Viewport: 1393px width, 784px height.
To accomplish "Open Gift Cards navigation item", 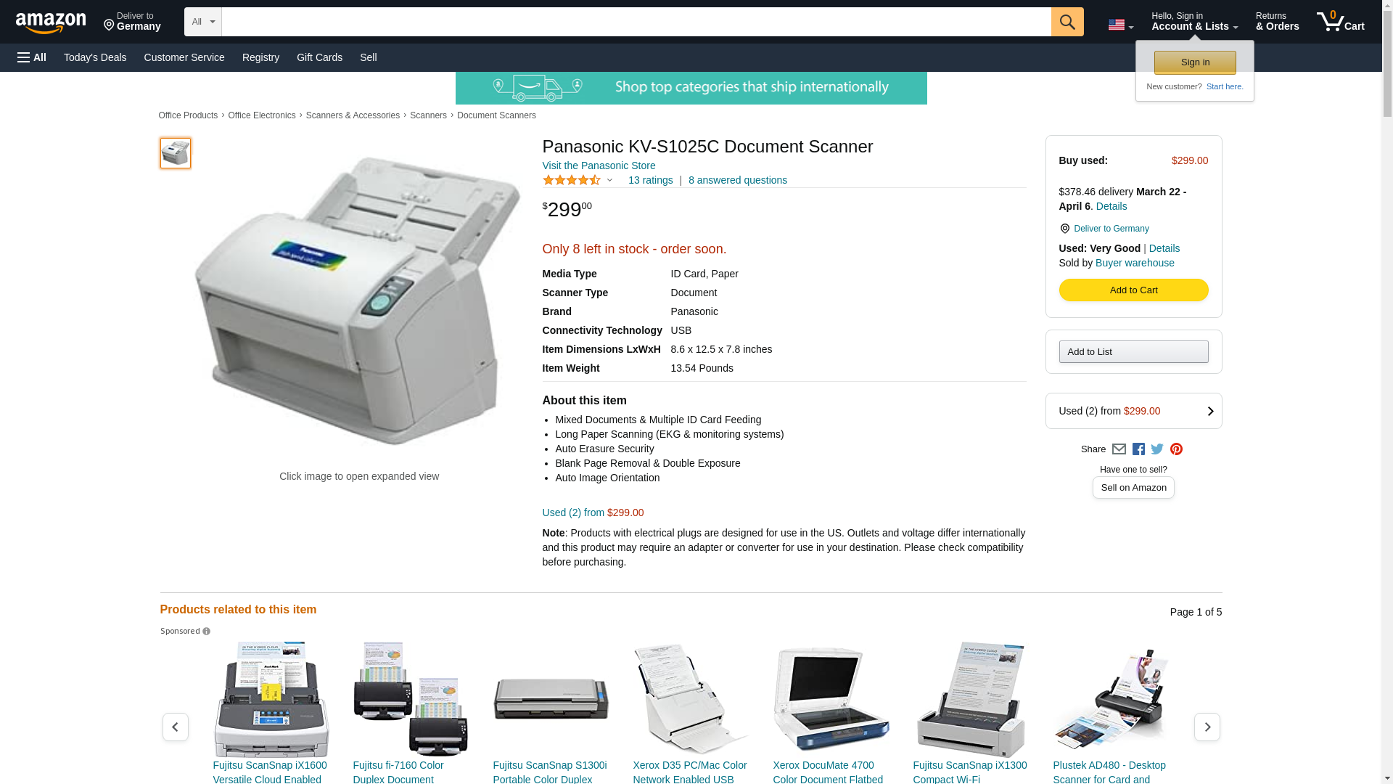I will pyautogui.click(x=319, y=57).
